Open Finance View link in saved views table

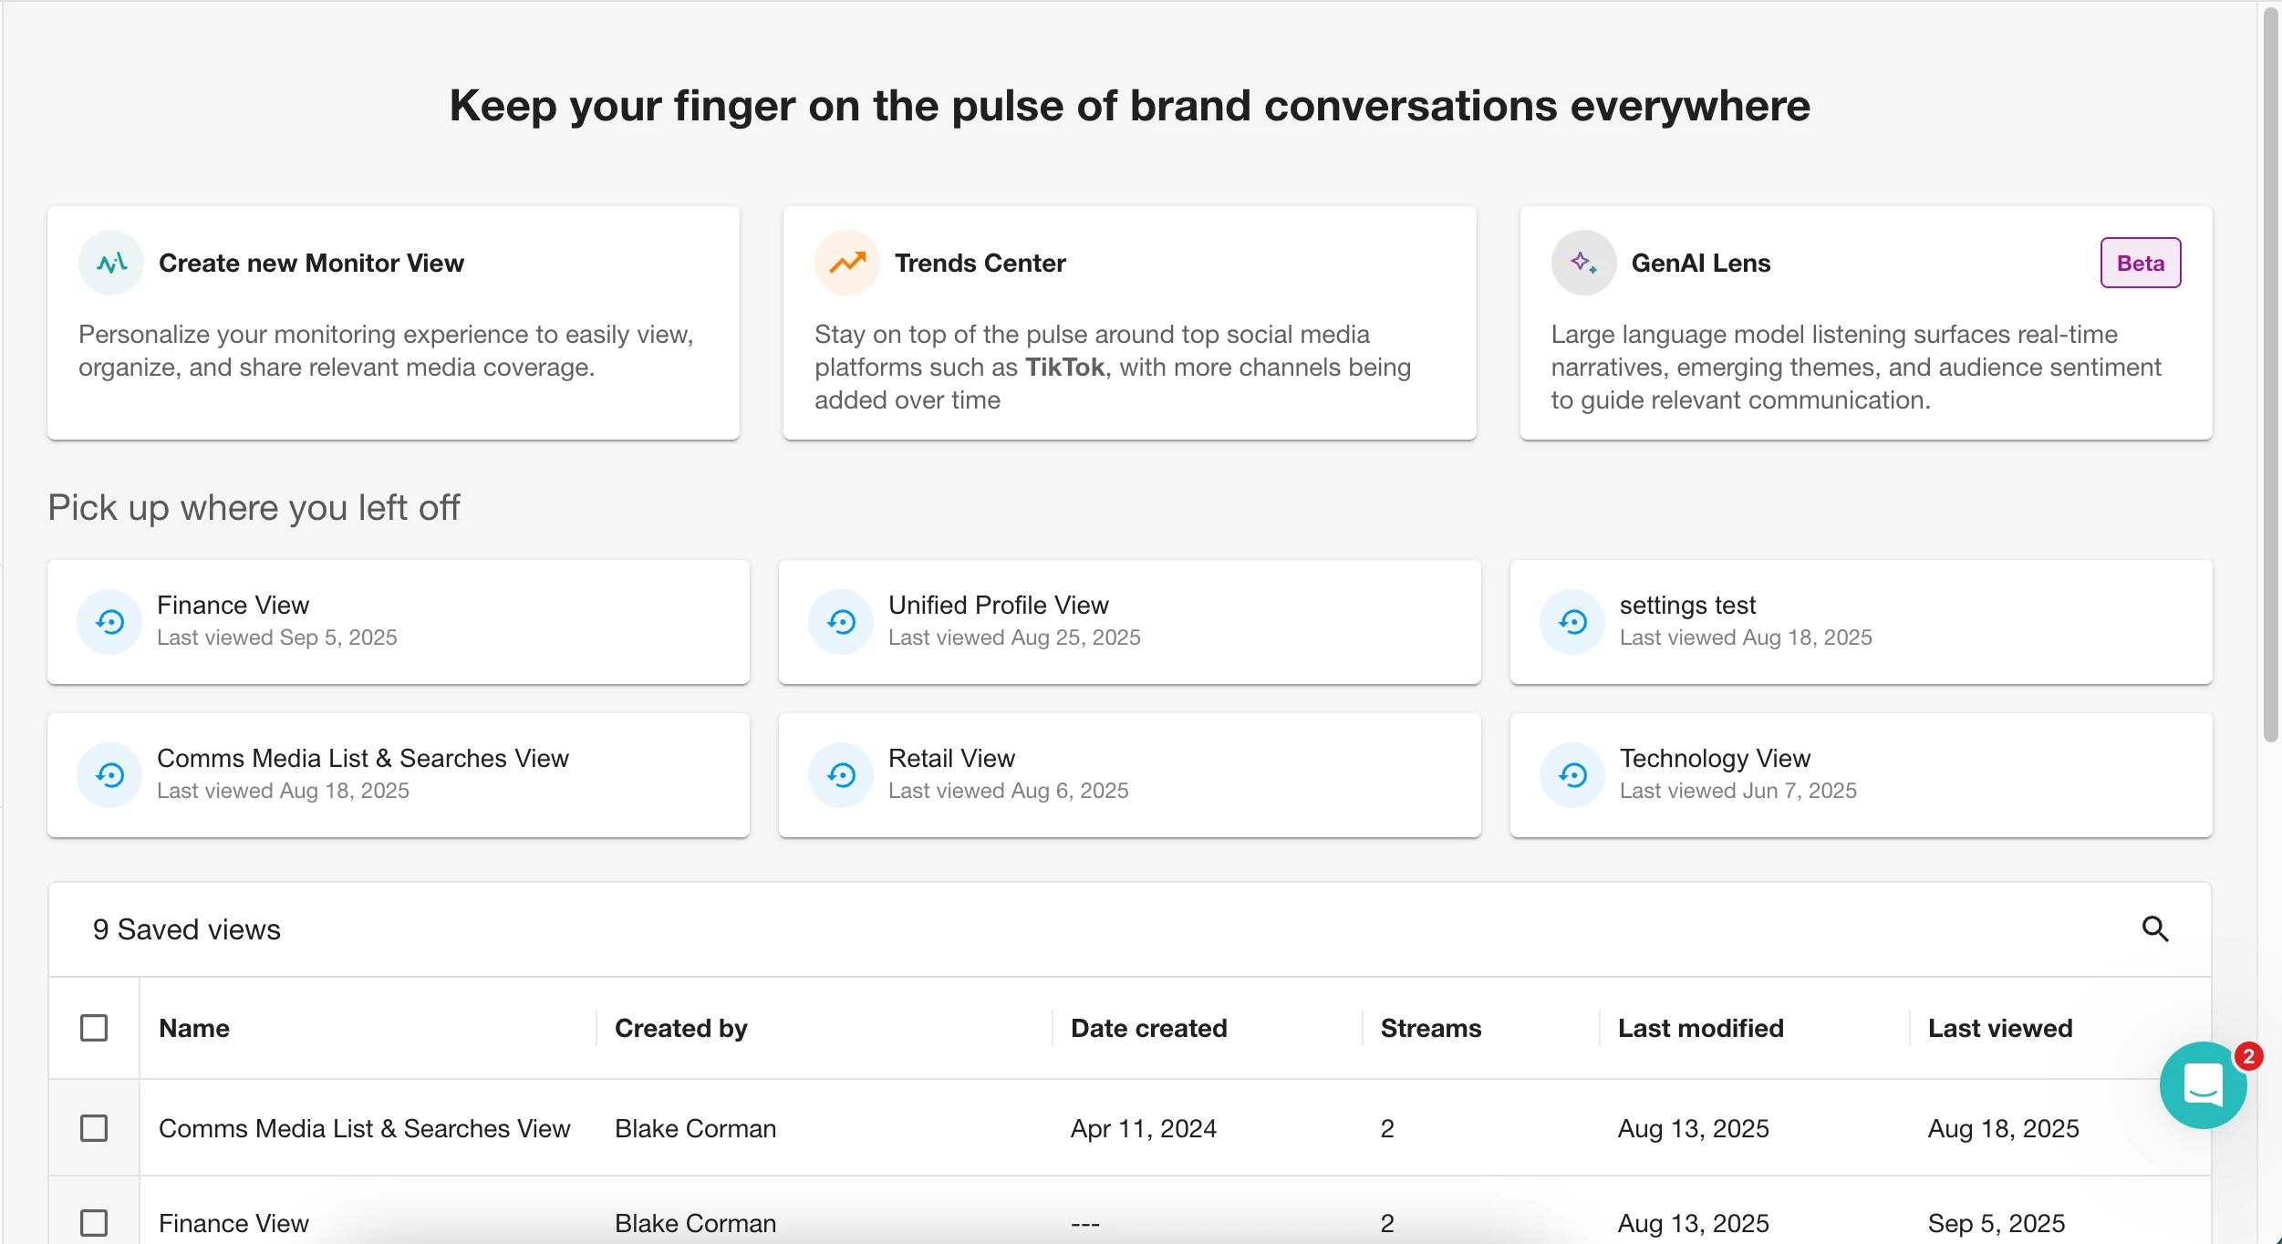(x=233, y=1223)
